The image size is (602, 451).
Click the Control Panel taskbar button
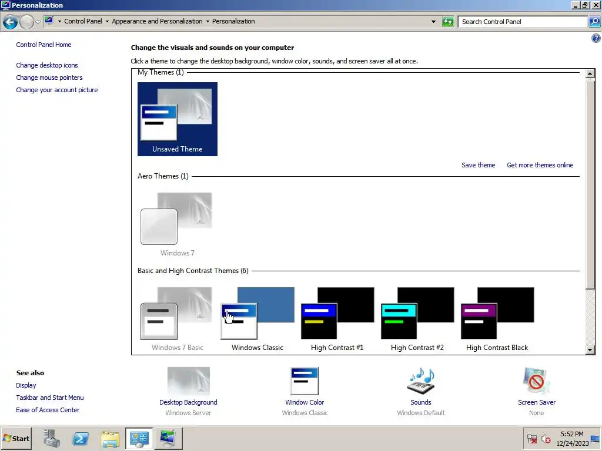coord(139,438)
